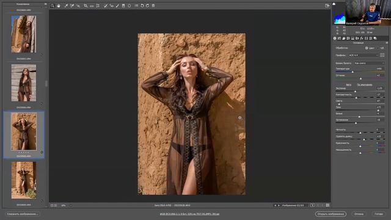Open Camera Raw preferences from toolbar

[x=136, y=5]
